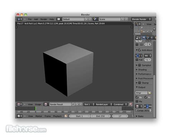Viewport: 170px width, 138px height.
Task: Enable the Stamp checkbox
Action: tap(140, 83)
